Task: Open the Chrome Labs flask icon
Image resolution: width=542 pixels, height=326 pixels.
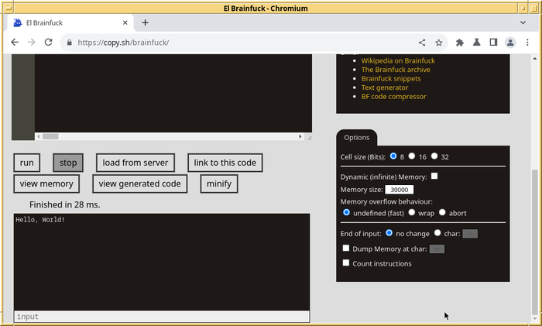Action: tap(477, 43)
